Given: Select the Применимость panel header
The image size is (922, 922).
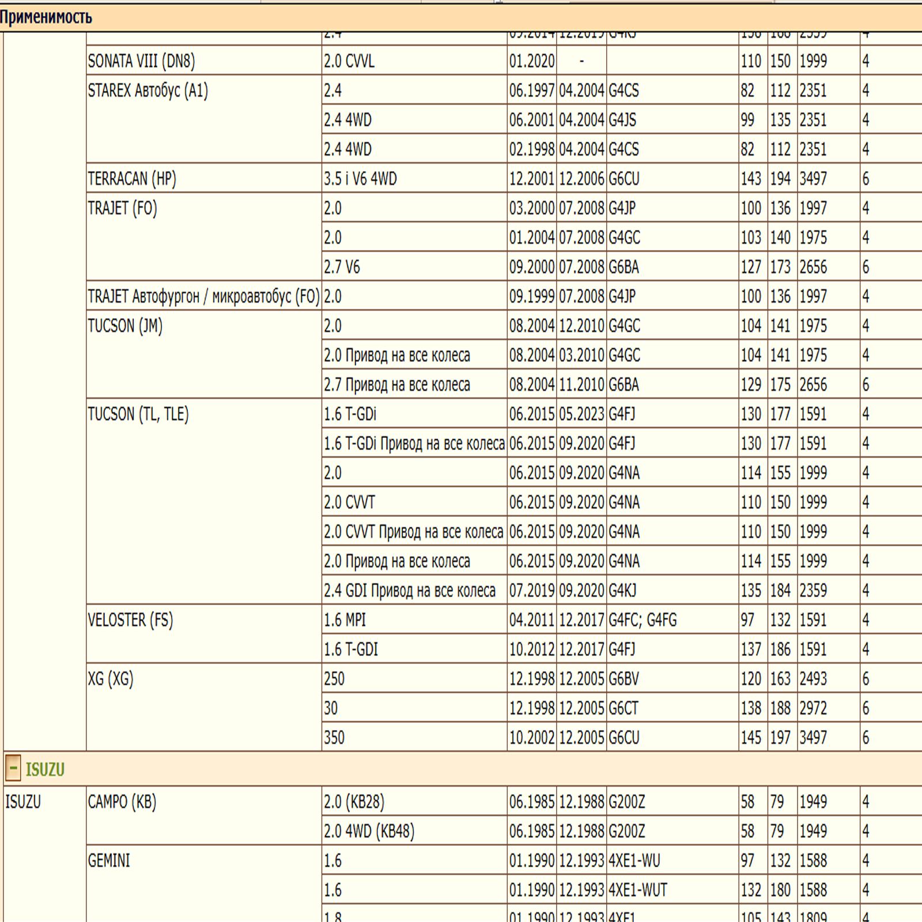Looking at the screenshot, I should pos(46,17).
